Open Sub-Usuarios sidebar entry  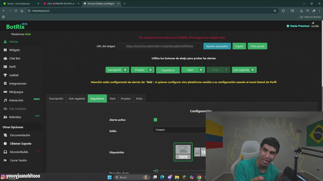(x=17, y=109)
